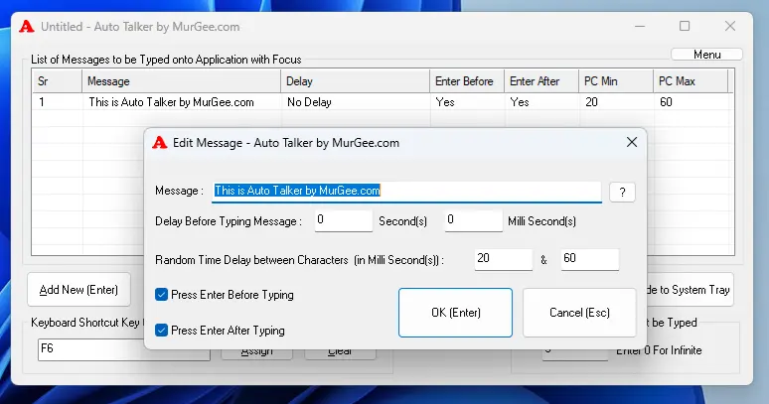Click into the Message text field

pyautogui.click(x=406, y=191)
